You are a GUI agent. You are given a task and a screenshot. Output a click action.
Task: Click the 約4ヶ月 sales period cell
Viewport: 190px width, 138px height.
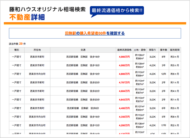click(x=175, y=91)
